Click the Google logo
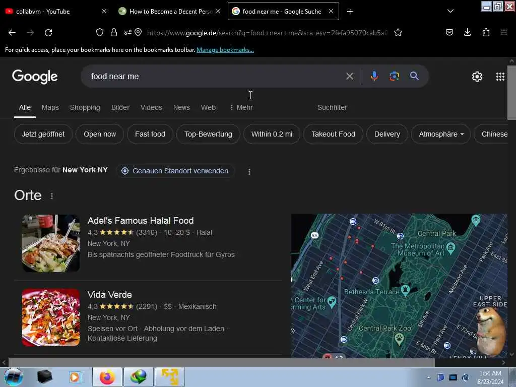Viewport: 516px width, 387px height. pyautogui.click(x=35, y=77)
